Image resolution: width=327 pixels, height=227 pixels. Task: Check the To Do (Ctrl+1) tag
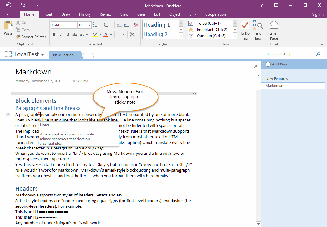pyautogui.click(x=210, y=23)
